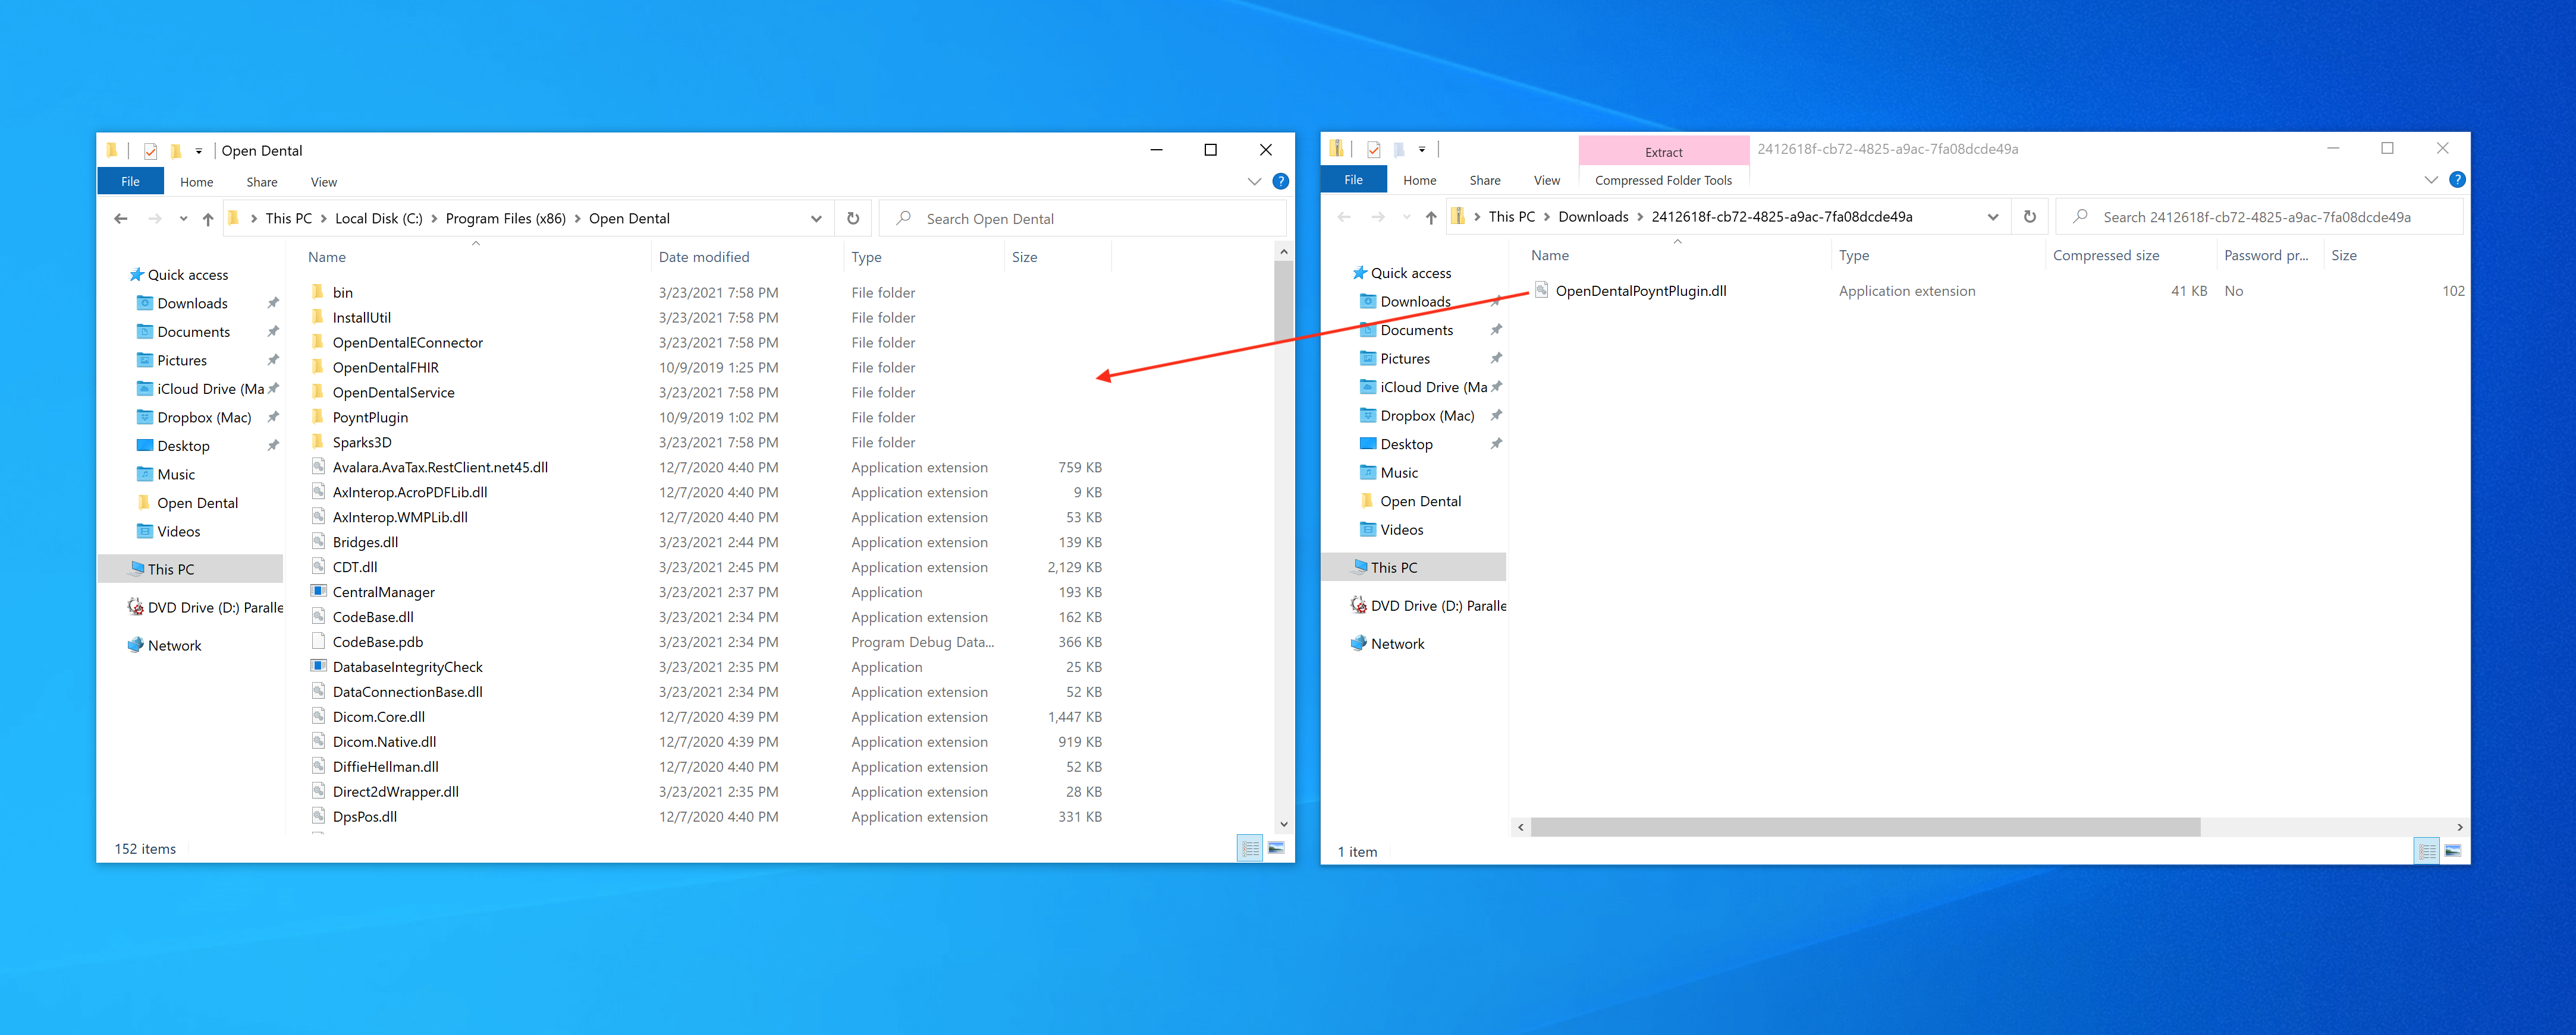The image size is (2576, 1035).
Task: Click This PC breadcrumb in zip window
Action: coord(1511,217)
